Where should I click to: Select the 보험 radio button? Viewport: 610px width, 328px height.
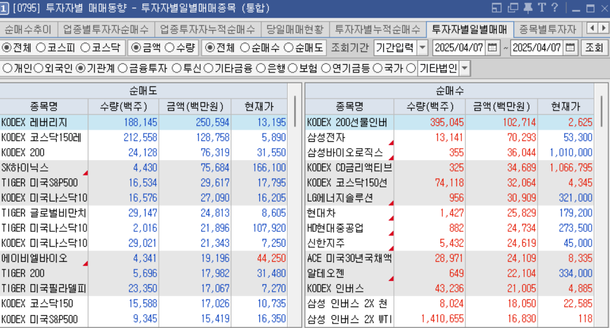coord(292,69)
